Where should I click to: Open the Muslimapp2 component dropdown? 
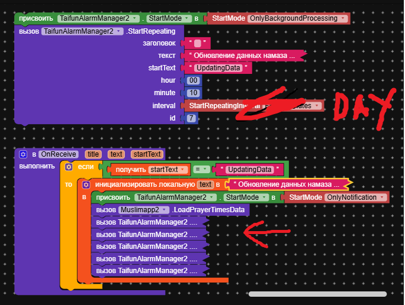[165, 210]
